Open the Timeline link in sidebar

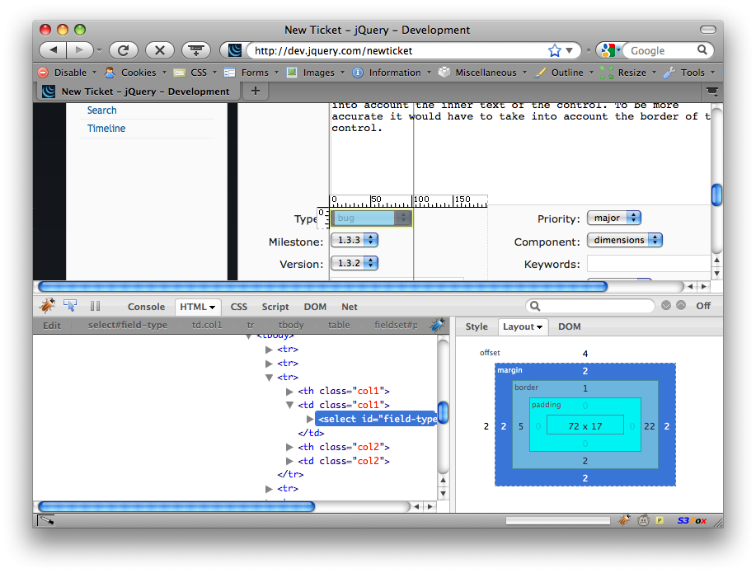(x=106, y=129)
